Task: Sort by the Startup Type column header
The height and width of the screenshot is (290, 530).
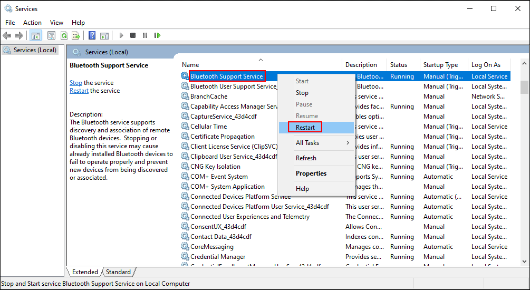Action: click(x=440, y=65)
